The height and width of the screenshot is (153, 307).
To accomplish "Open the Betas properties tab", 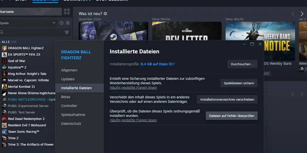I will pos(66,97).
